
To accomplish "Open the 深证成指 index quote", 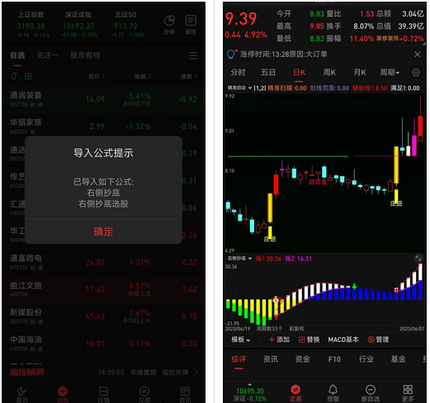I will pos(79,25).
